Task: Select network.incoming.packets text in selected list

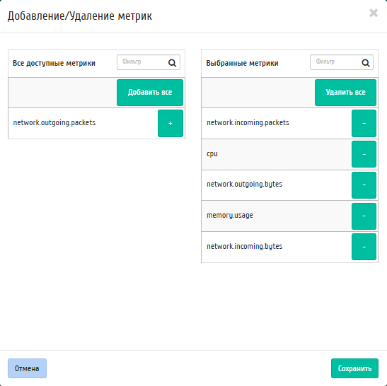Action: coord(248,123)
